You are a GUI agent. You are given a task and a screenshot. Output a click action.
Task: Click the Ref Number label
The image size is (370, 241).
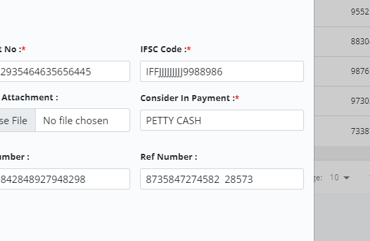click(x=168, y=157)
